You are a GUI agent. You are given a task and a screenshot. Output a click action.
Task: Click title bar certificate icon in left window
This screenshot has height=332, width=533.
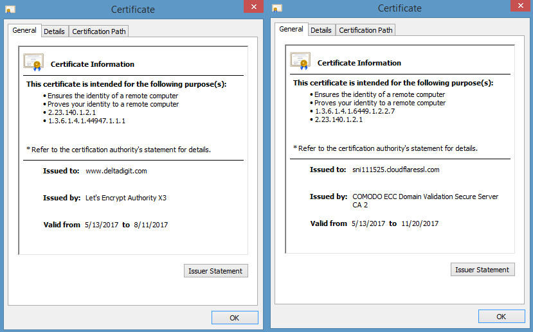point(10,9)
